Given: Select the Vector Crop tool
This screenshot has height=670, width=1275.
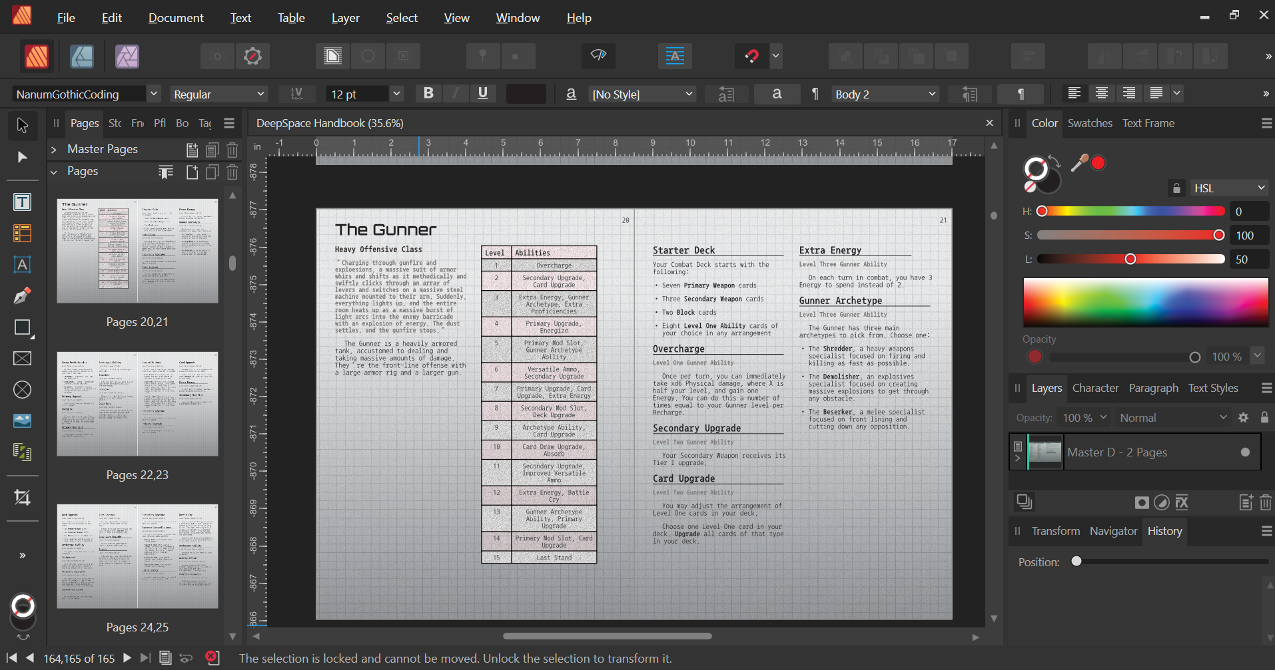Looking at the screenshot, I should [22, 498].
